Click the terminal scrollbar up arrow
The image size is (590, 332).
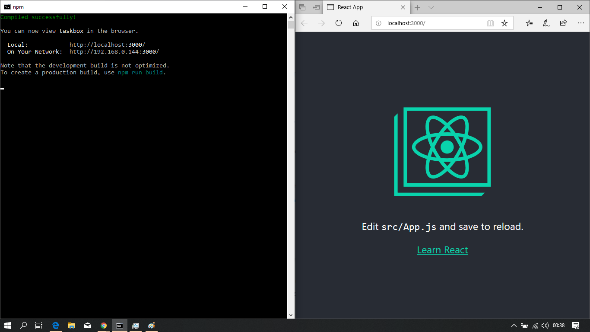point(290,16)
